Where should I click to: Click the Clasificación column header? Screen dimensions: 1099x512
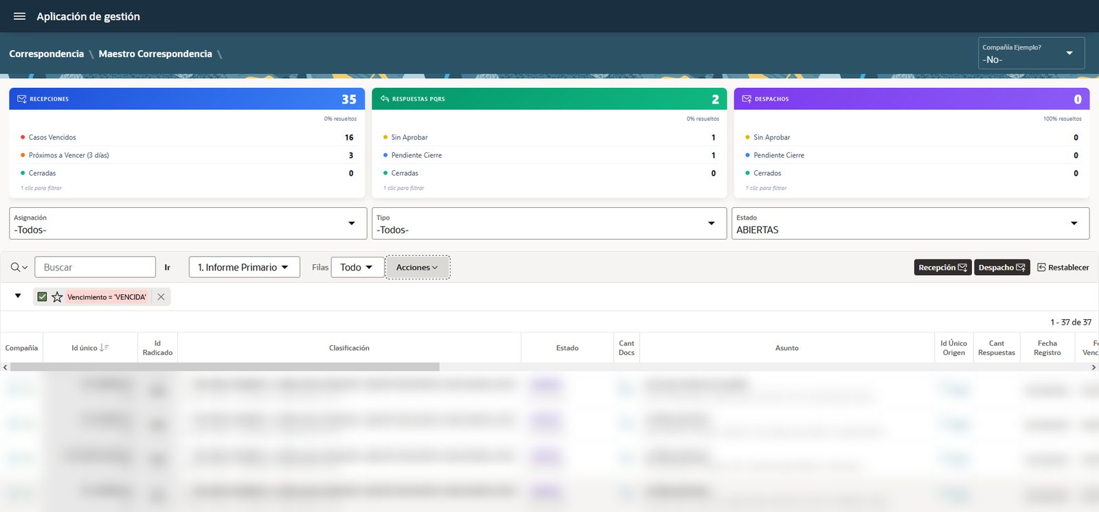349,348
